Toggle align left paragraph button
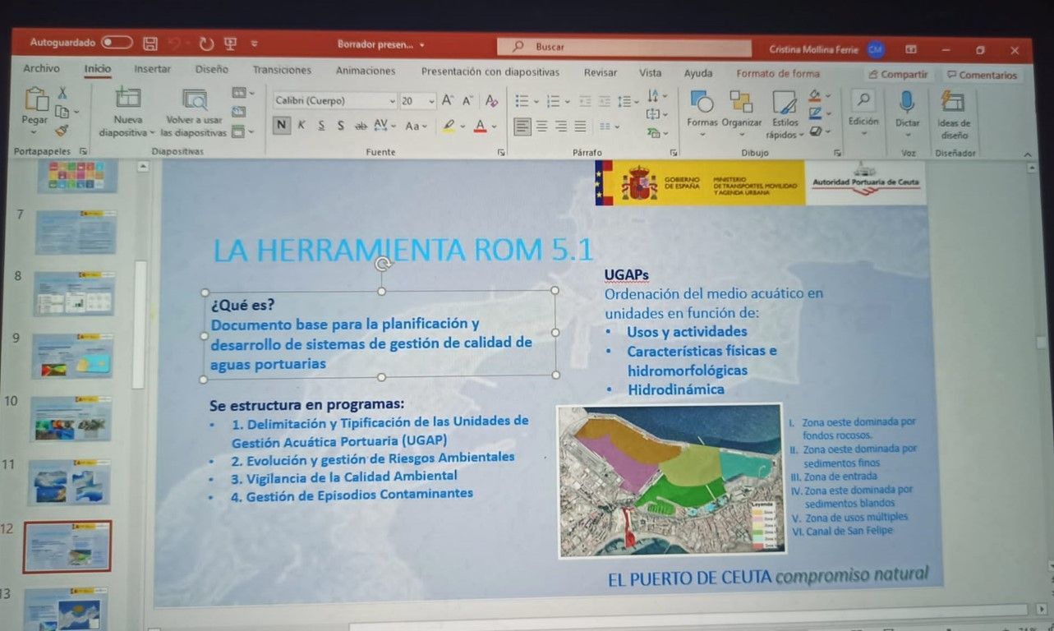The width and height of the screenshot is (1054, 631). point(522,127)
